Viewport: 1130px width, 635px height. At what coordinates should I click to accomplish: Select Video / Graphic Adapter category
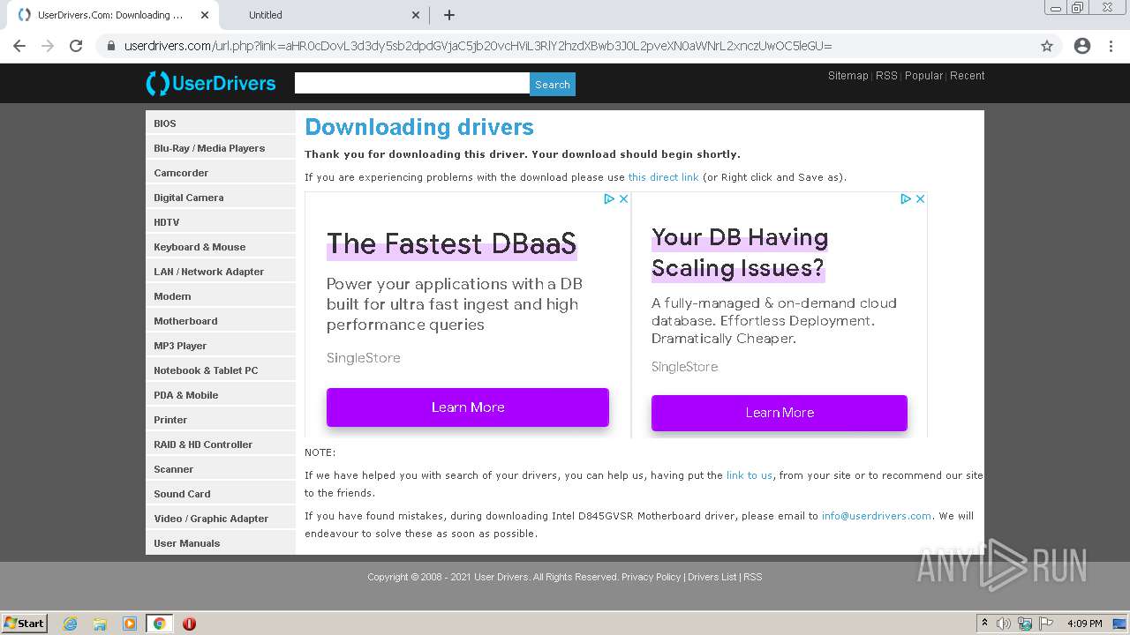[221, 519]
